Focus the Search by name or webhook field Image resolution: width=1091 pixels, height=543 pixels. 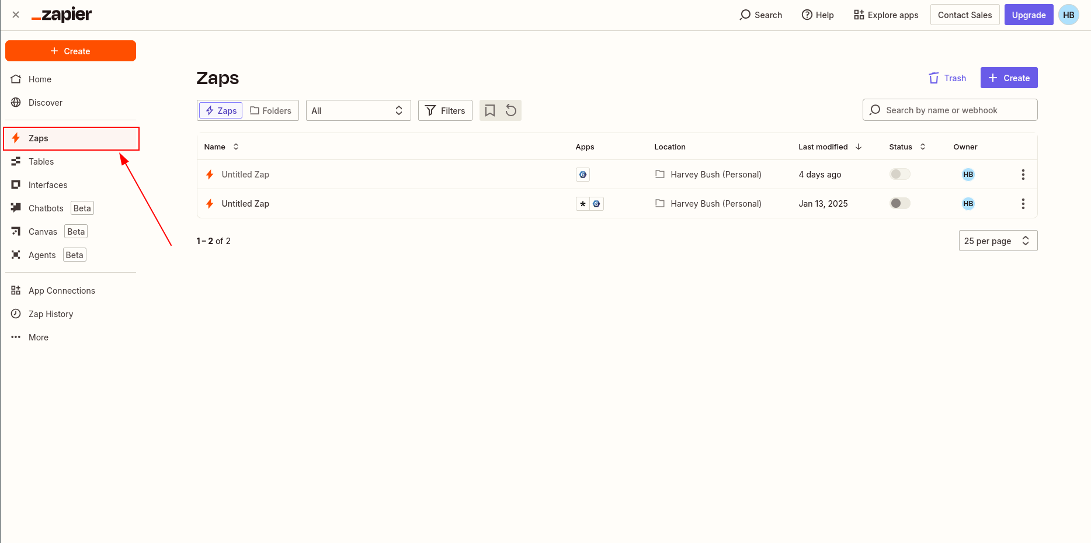[x=950, y=110]
